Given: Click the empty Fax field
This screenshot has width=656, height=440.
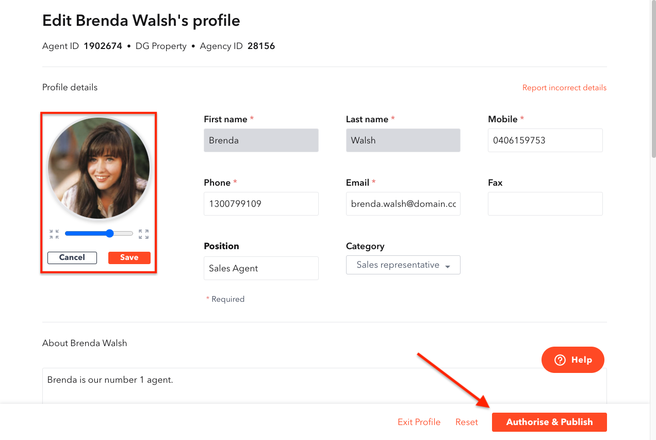Looking at the screenshot, I should 545,204.
